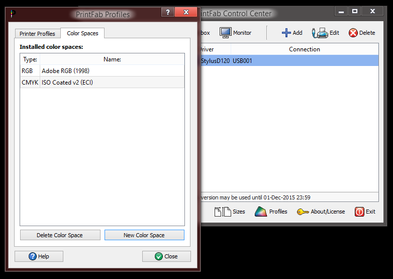Click the RGB type cell
393x279 pixels.
tap(30, 71)
